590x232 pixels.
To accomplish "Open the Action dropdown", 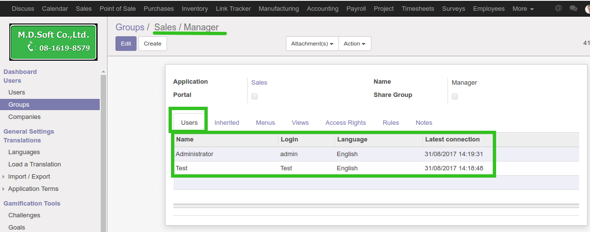I will 354,44.
